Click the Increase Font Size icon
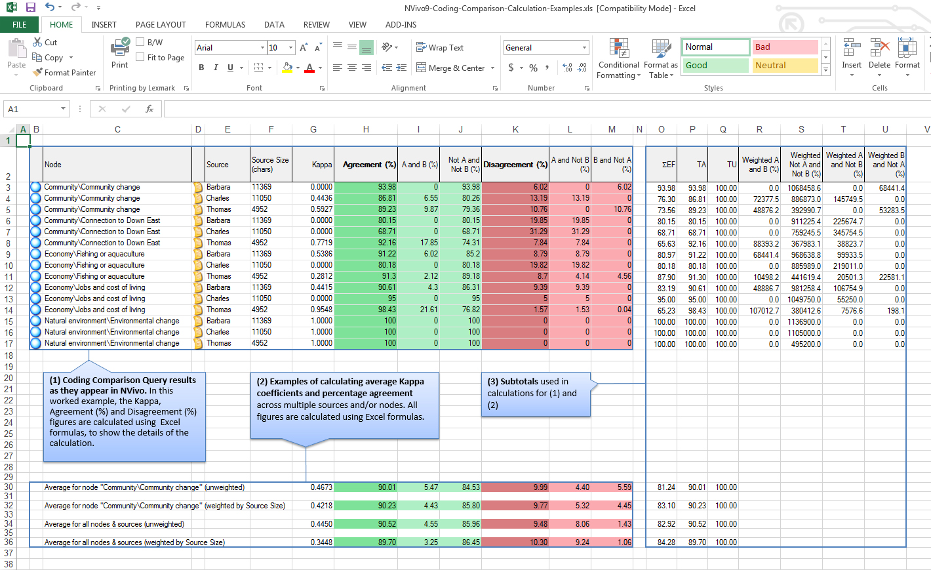The height and width of the screenshot is (570, 931). (304, 48)
